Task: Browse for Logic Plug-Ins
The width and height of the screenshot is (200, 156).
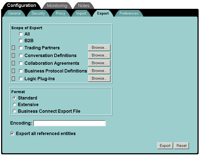Action: point(99,79)
